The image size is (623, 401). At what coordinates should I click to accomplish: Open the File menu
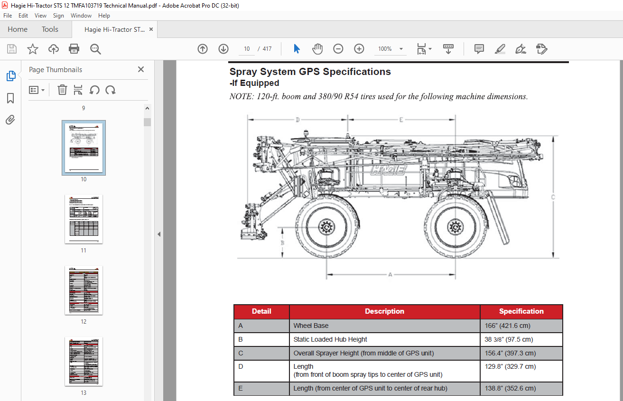[x=8, y=16]
